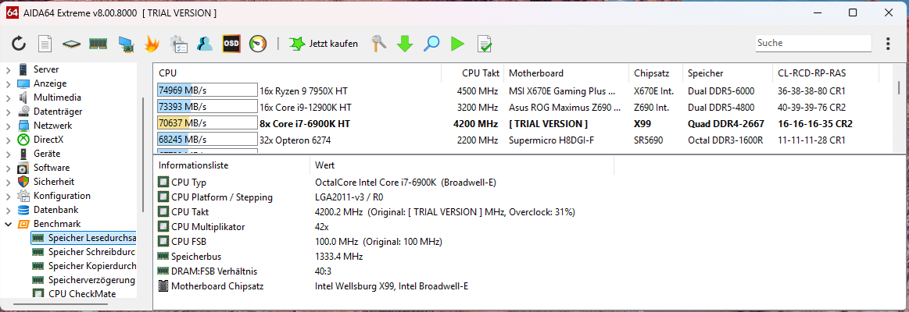The image size is (909, 312).
Task: Expand the Netzwerk tree node
Action: point(9,126)
